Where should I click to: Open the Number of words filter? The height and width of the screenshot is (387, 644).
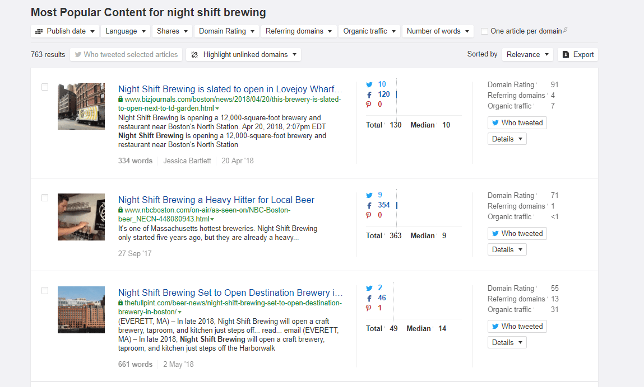(x=438, y=31)
